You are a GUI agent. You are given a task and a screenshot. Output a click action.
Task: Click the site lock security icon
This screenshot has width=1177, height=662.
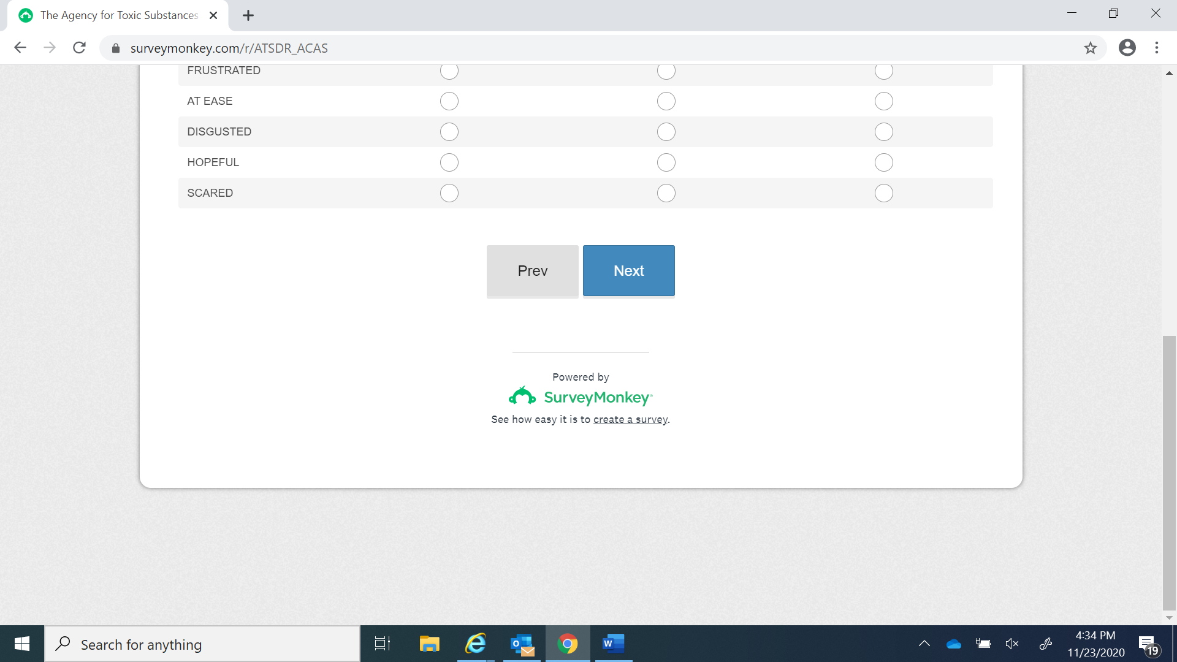click(x=115, y=48)
